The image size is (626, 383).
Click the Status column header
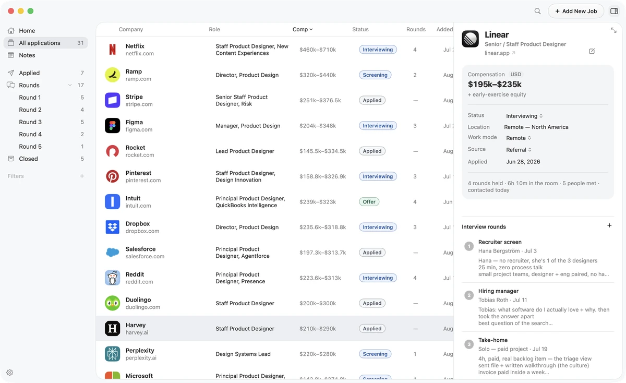pyautogui.click(x=360, y=29)
